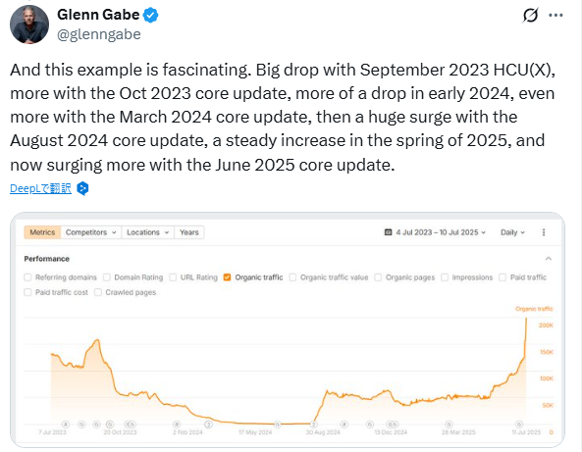Click the update marker near 11 Jul 2025
Image resolution: width=582 pixels, height=452 pixels.
(519, 424)
